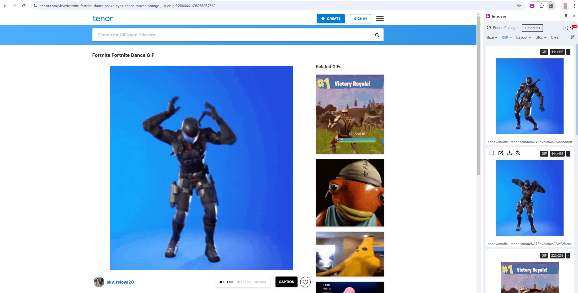Viewport: 578px width, 293px height.
Task: Click the CREATE upload button
Action: 331,19
